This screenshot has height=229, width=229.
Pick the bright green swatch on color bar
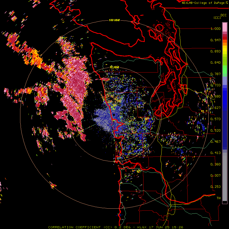(225, 69)
